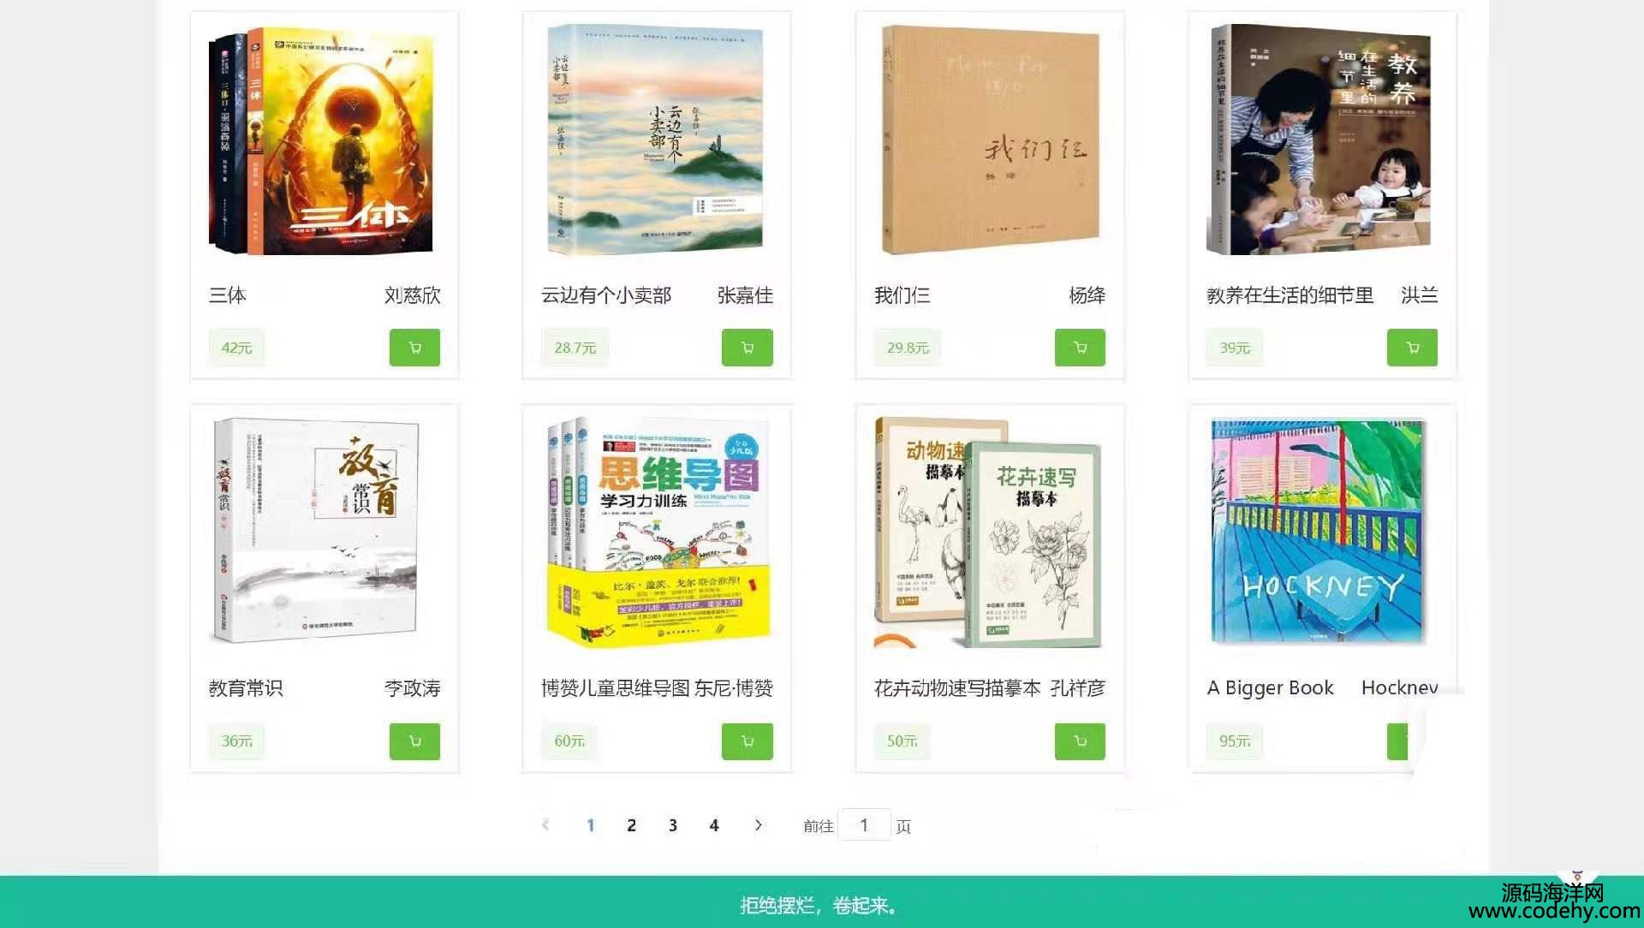Viewport: 1644px width, 928px height.
Task: Add 花卉动物速写描摹本 to cart
Action: point(1080,741)
